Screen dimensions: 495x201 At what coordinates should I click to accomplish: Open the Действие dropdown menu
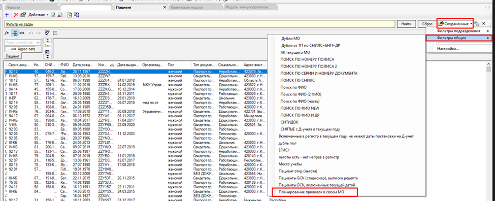pyautogui.click(x=39, y=15)
